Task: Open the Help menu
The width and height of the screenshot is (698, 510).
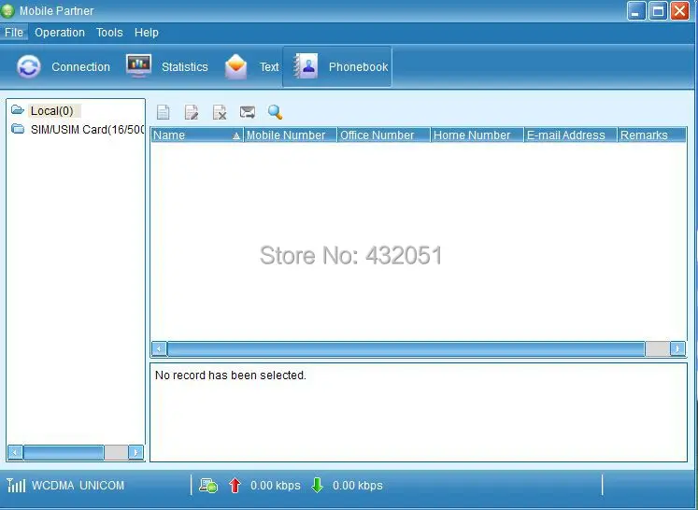Action: click(147, 33)
